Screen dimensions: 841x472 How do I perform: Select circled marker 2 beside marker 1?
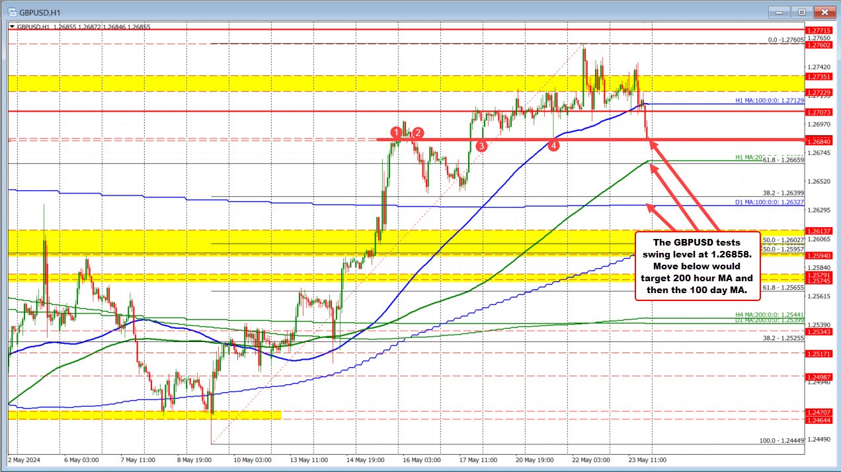tap(417, 133)
